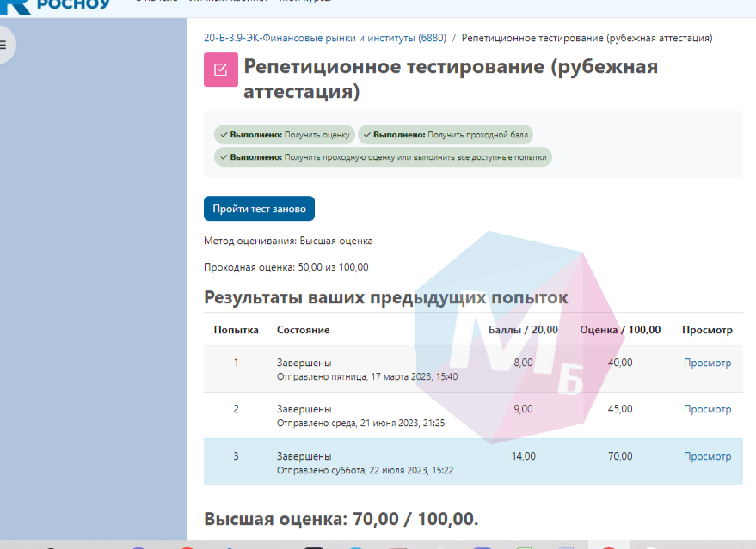Click the 'Получить проходной балл' completion badge

pyautogui.click(x=446, y=135)
